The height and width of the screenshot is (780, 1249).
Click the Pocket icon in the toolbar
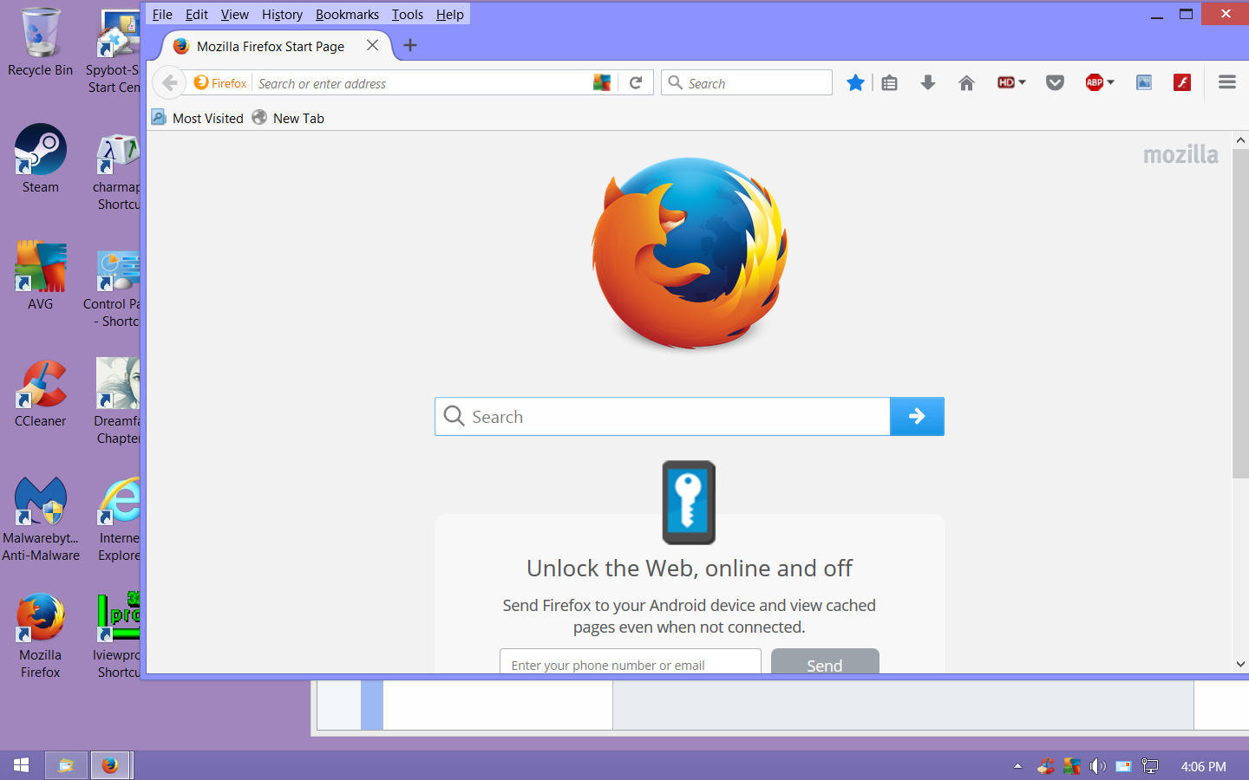(x=1055, y=83)
